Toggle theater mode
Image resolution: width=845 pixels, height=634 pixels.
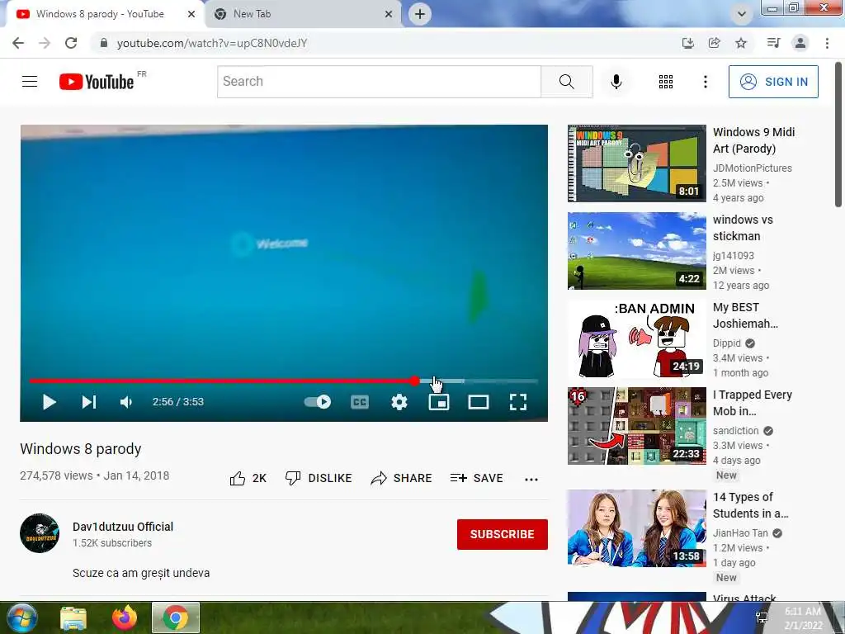pos(478,402)
